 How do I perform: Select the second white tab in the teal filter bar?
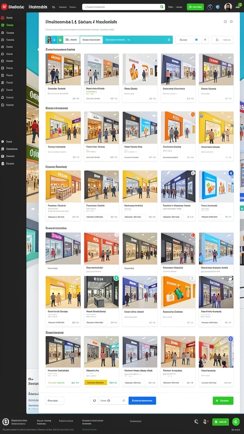tap(91, 40)
